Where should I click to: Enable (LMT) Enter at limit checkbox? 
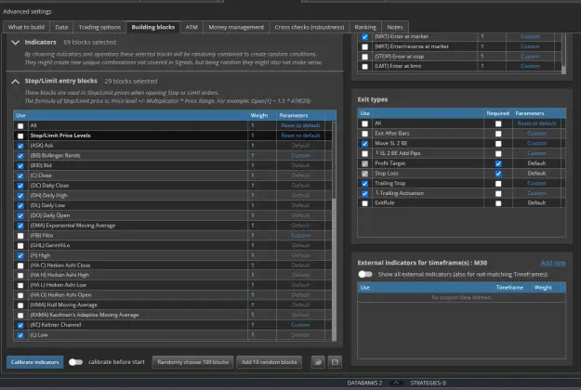365,67
